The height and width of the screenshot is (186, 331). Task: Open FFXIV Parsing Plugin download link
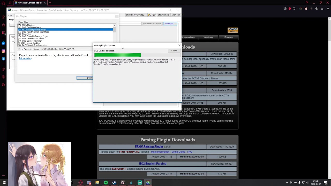click(149, 147)
